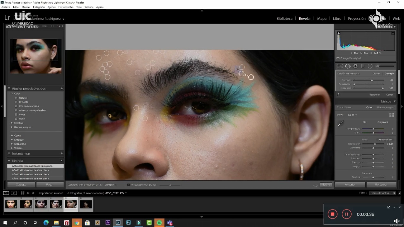Stop the screen recording

click(x=332, y=214)
